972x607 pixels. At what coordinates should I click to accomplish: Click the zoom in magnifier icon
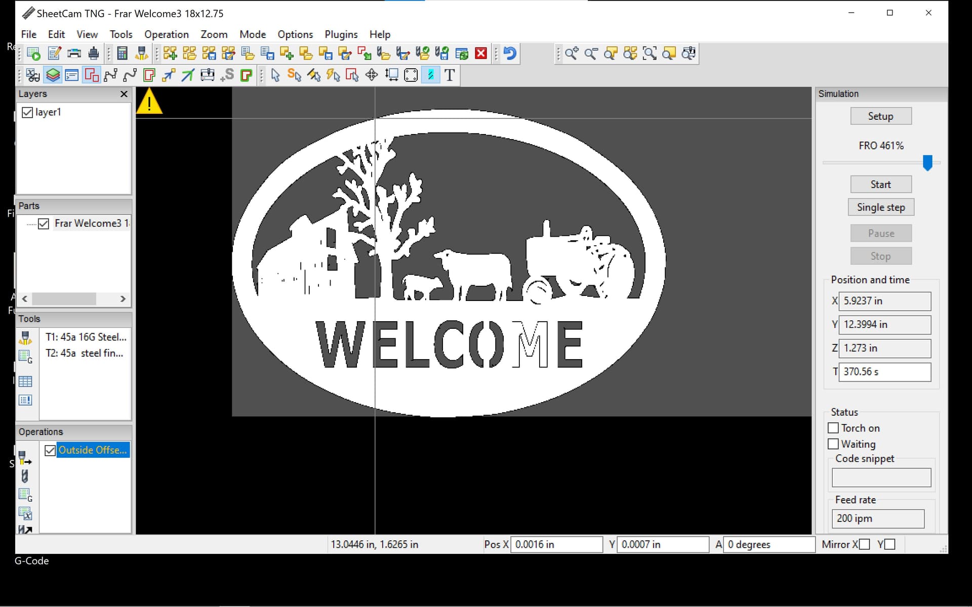[572, 54]
